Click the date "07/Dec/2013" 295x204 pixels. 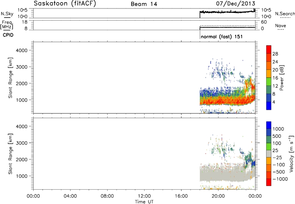click(x=236, y=3)
